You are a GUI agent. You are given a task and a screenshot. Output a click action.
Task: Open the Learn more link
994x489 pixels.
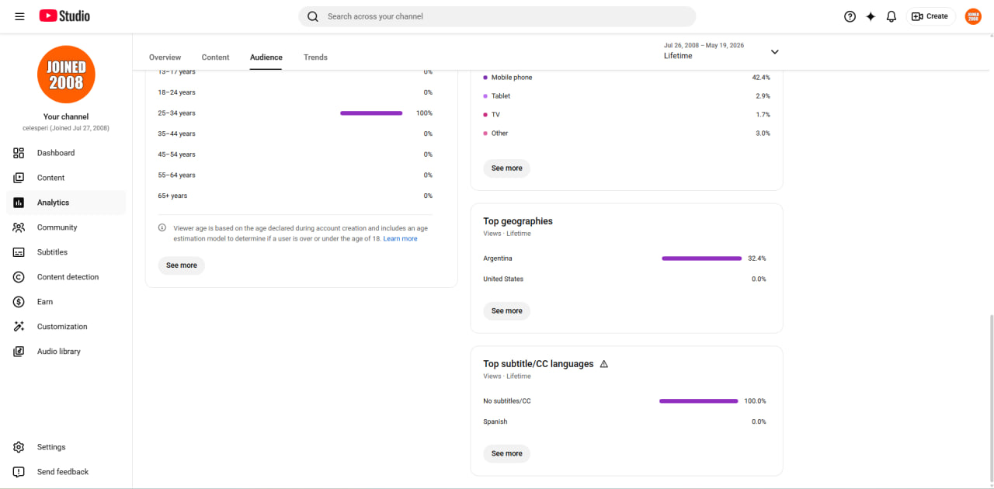pyautogui.click(x=400, y=239)
